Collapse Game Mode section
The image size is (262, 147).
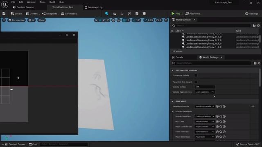[x=172, y=101]
